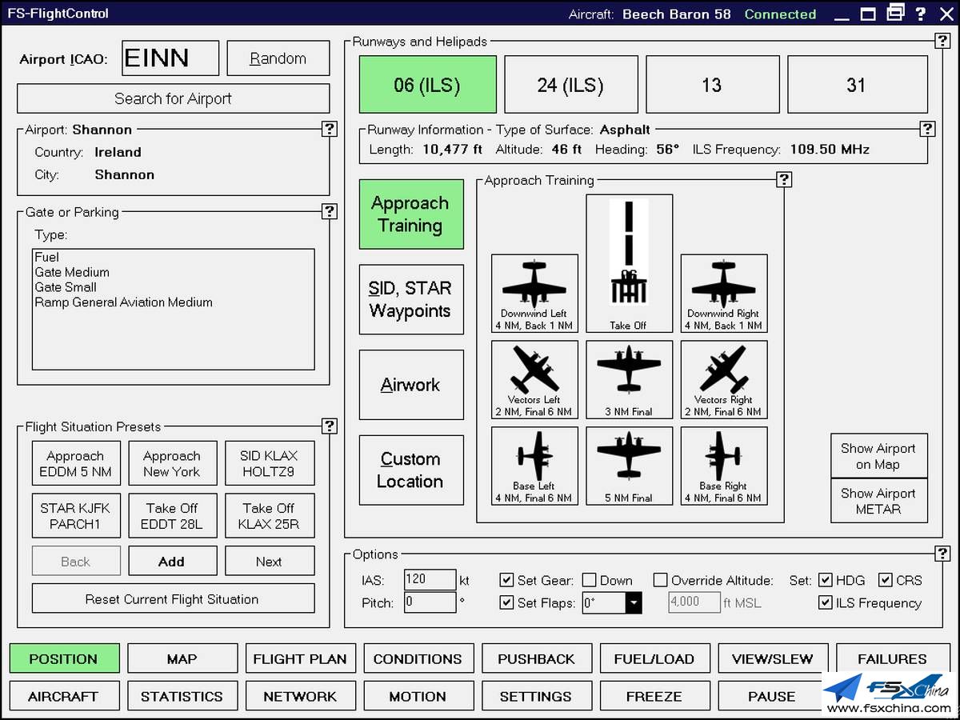Toggle the HDG set checkbox
This screenshot has width=960, height=720.
tap(825, 581)
